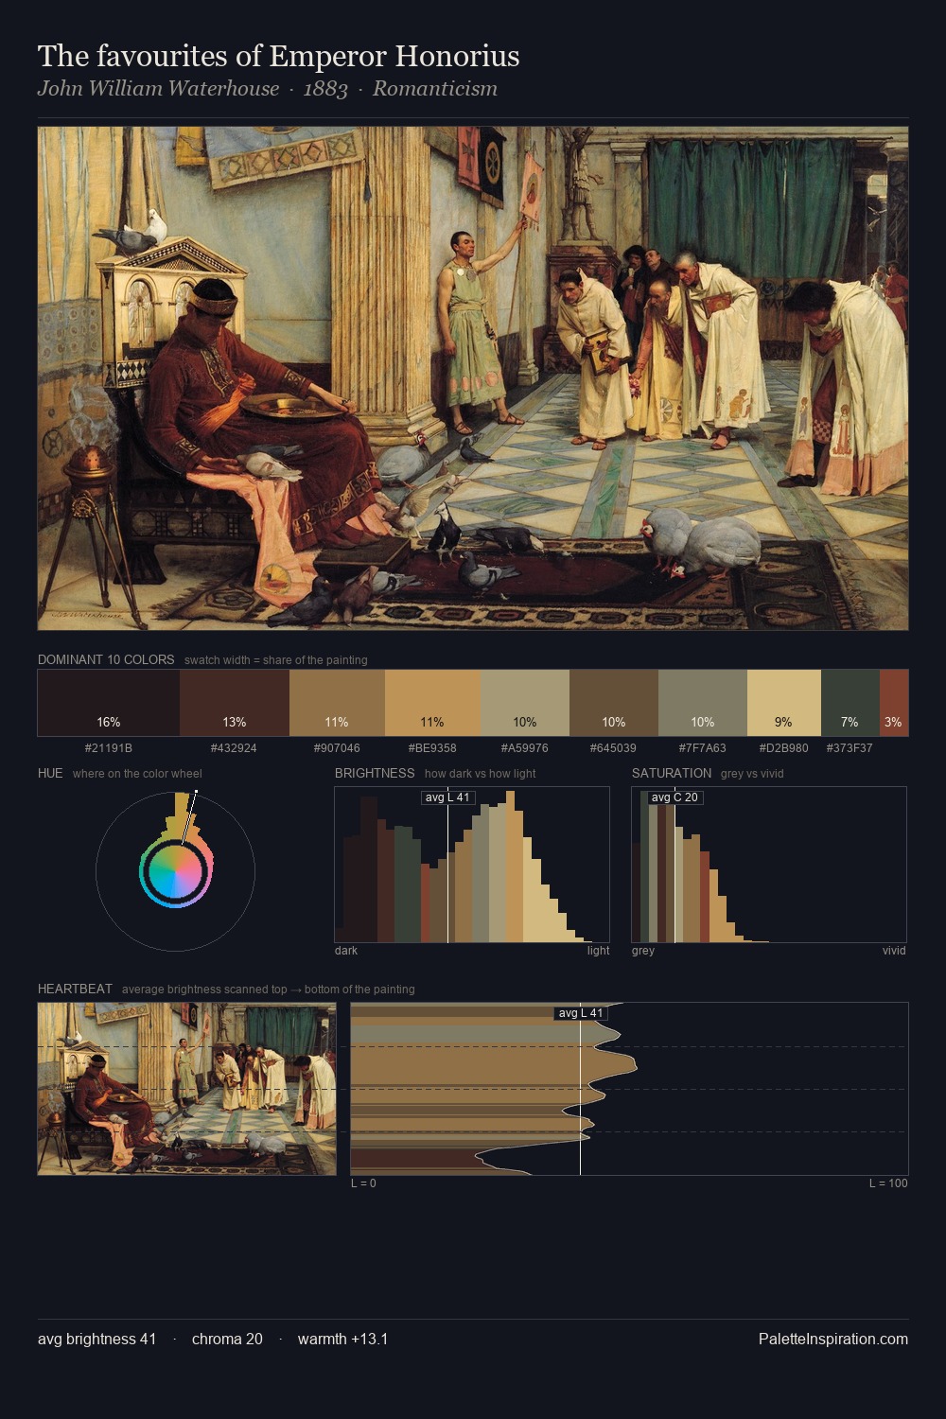946x1419 pixels.
Task: Click hex code text '#645039'
Action: 614,747
